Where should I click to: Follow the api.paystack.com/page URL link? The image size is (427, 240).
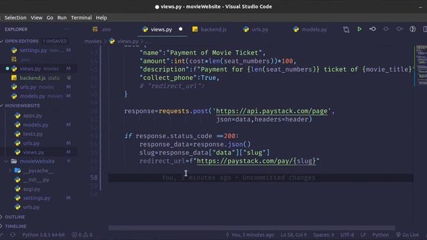tap(272, 111)
